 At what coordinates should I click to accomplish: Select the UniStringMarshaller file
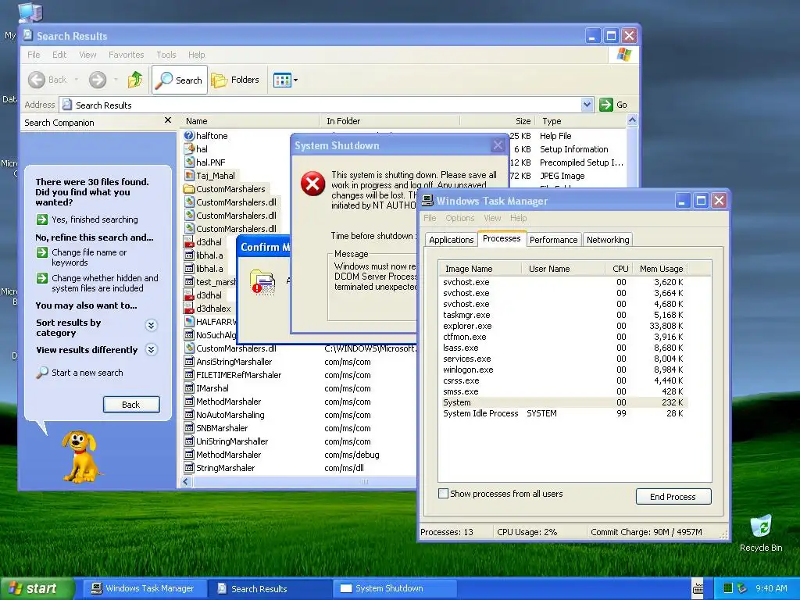point(232,441)
